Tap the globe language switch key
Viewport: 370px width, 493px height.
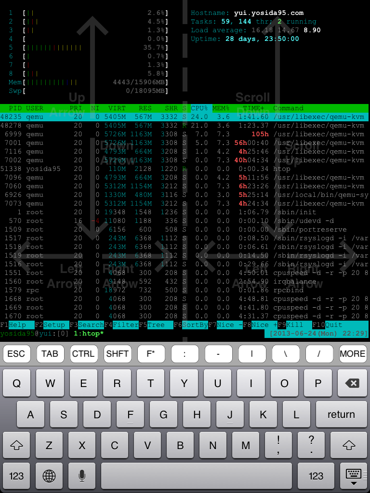(x=49, y=476)
